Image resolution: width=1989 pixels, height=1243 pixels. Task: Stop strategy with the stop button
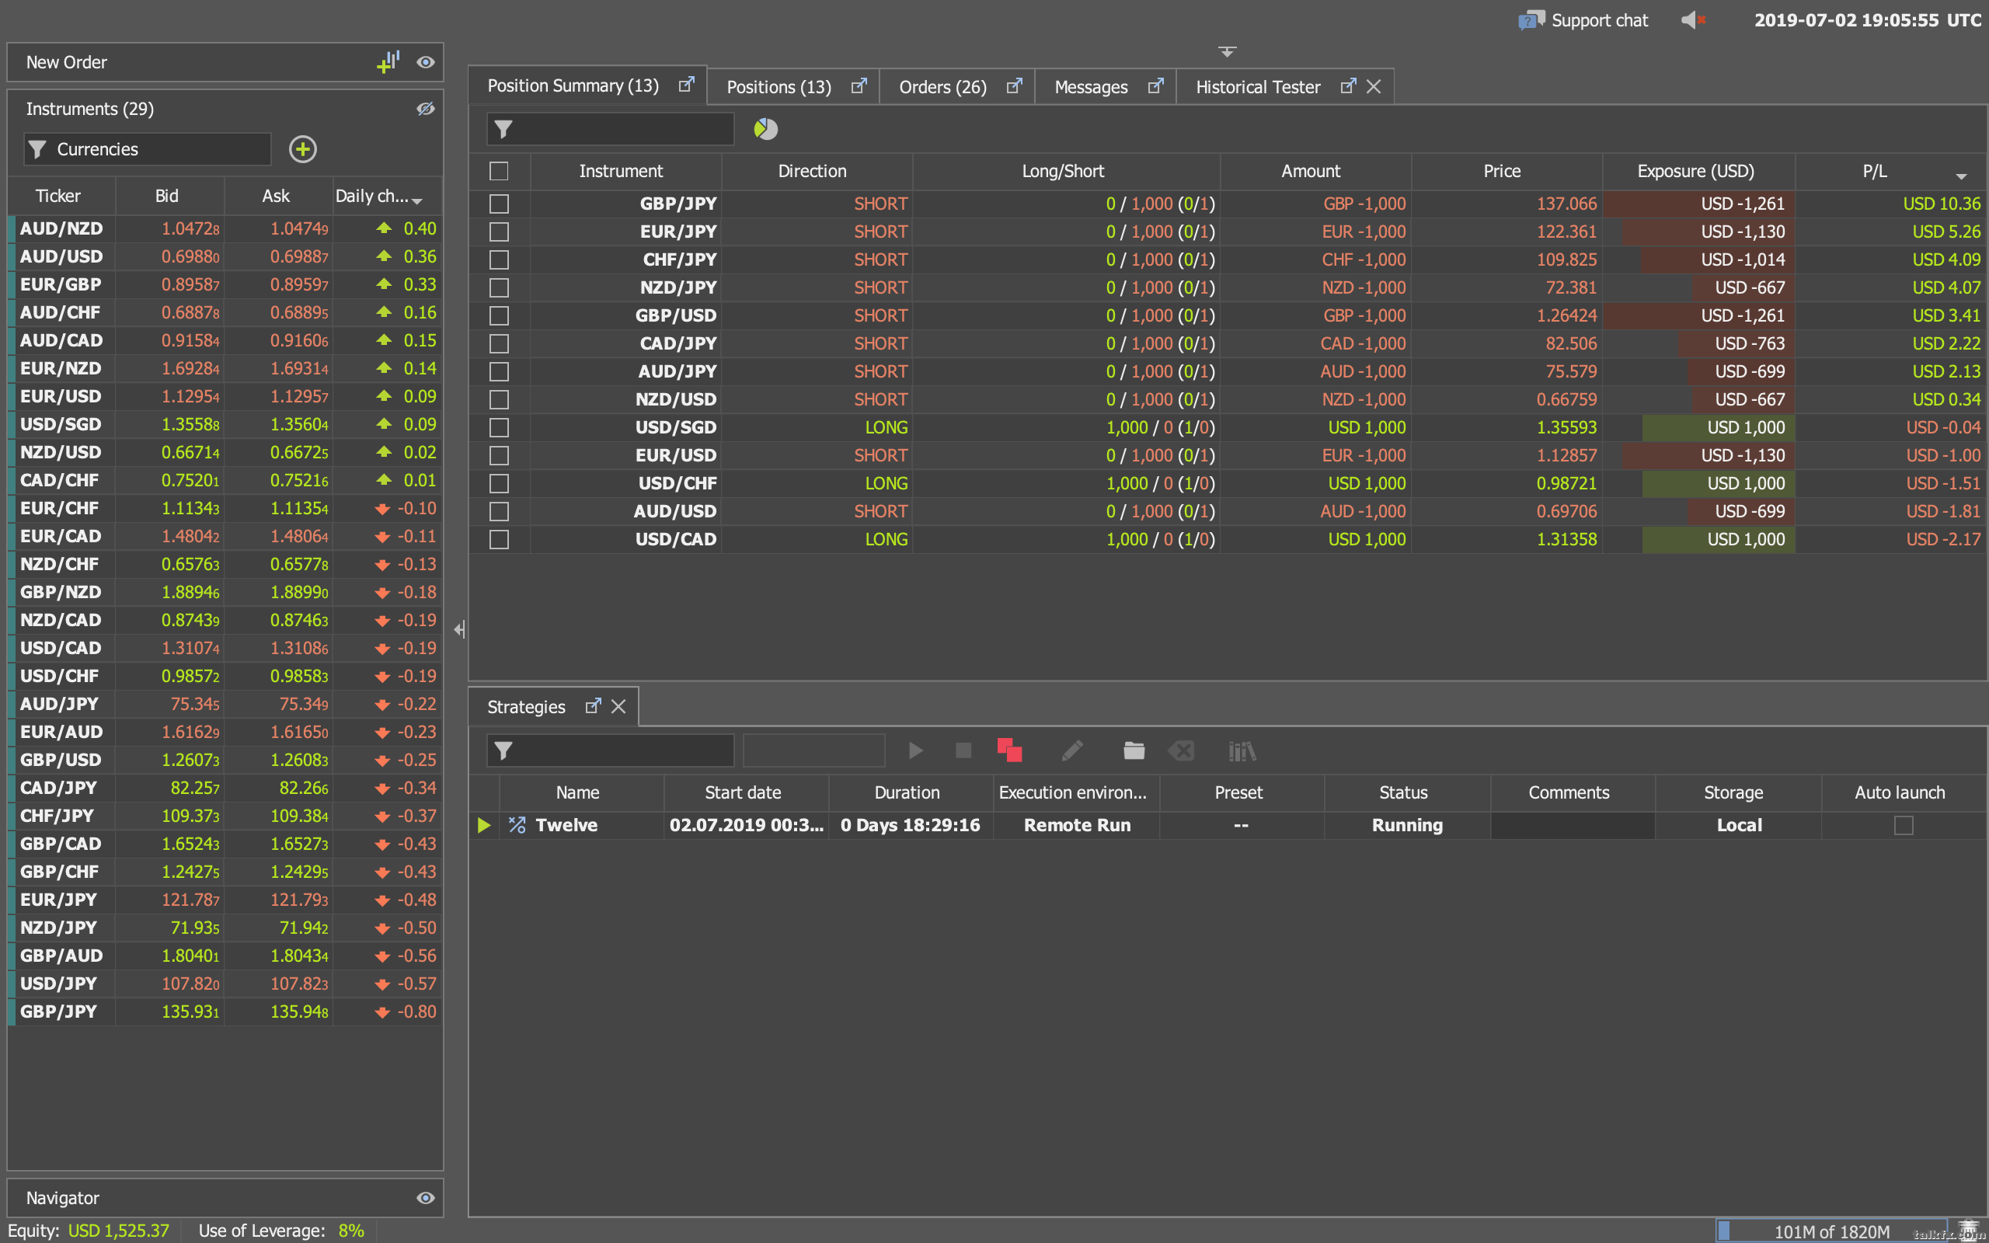963,750
